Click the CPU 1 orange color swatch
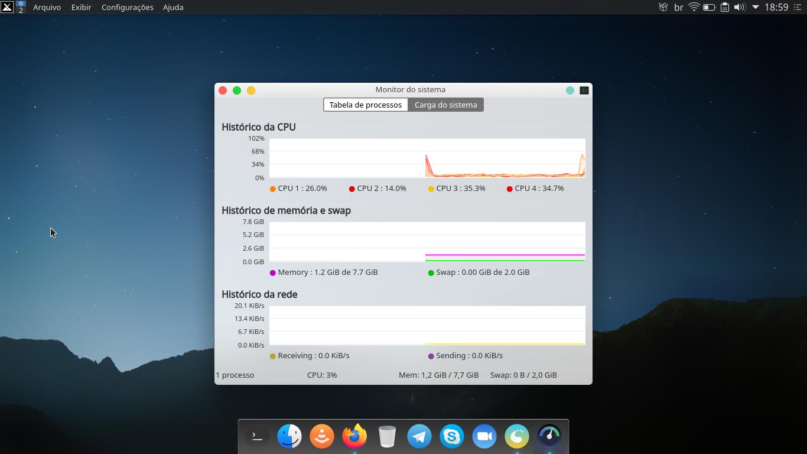Viewport: 807px width, 454px height. pos(272,189)
